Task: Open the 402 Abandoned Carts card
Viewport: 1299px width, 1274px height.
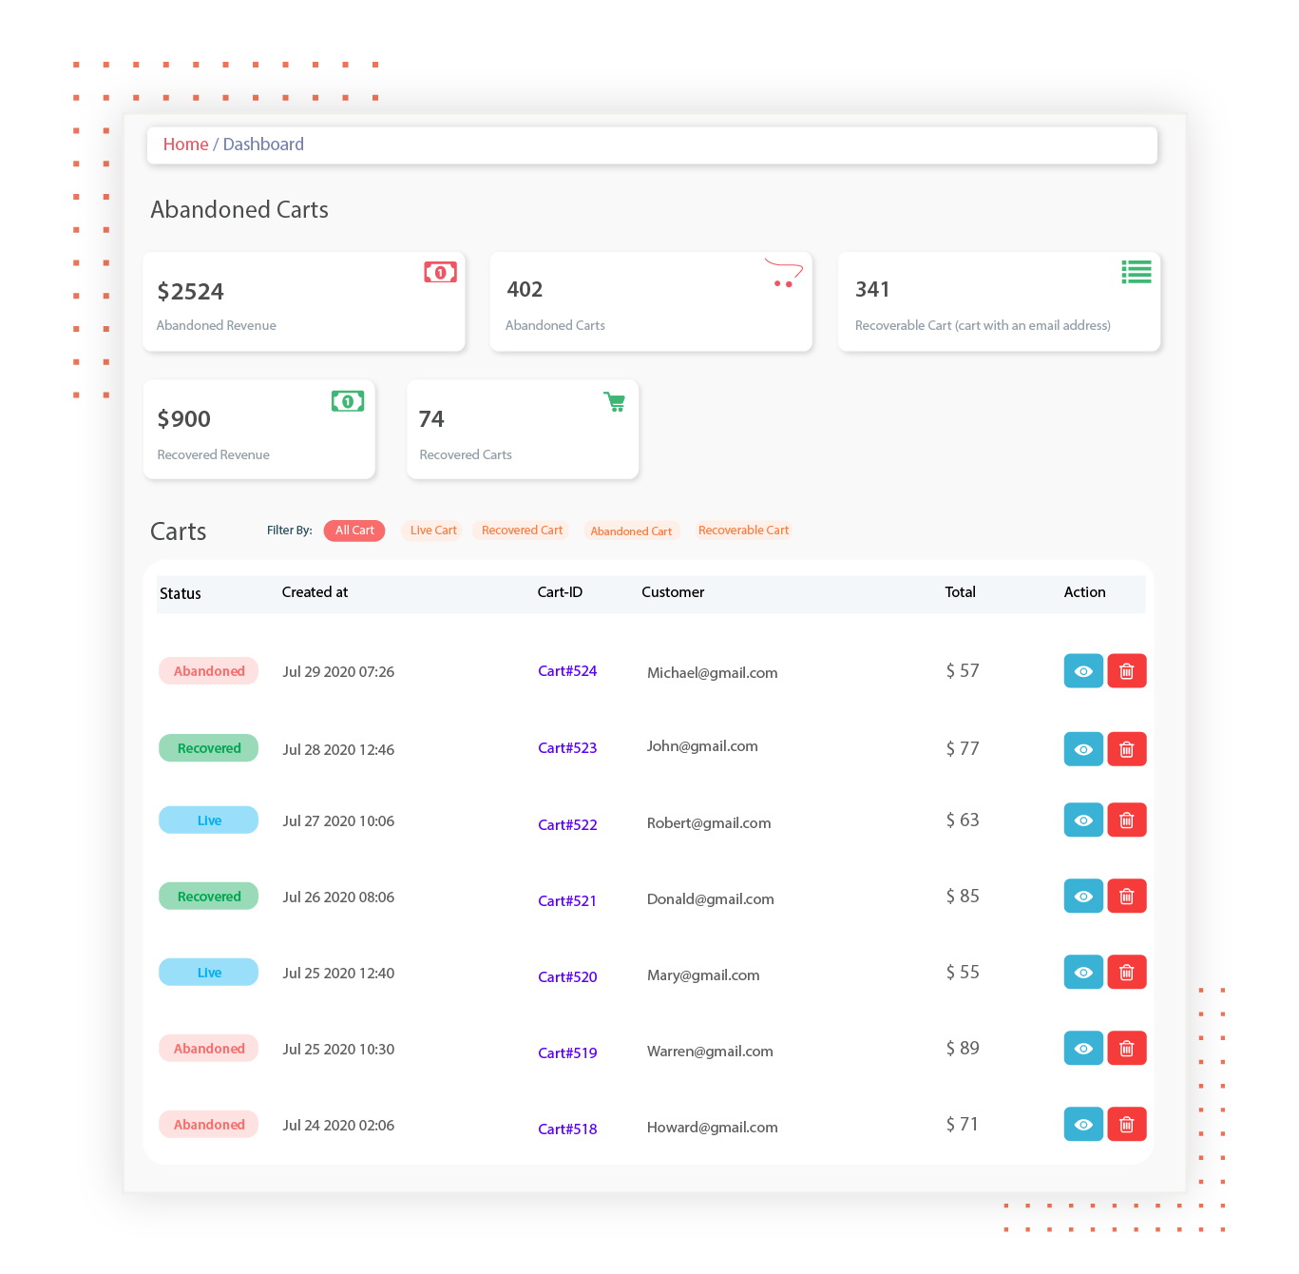Action: pyautogui.click(x=651, y=301)
